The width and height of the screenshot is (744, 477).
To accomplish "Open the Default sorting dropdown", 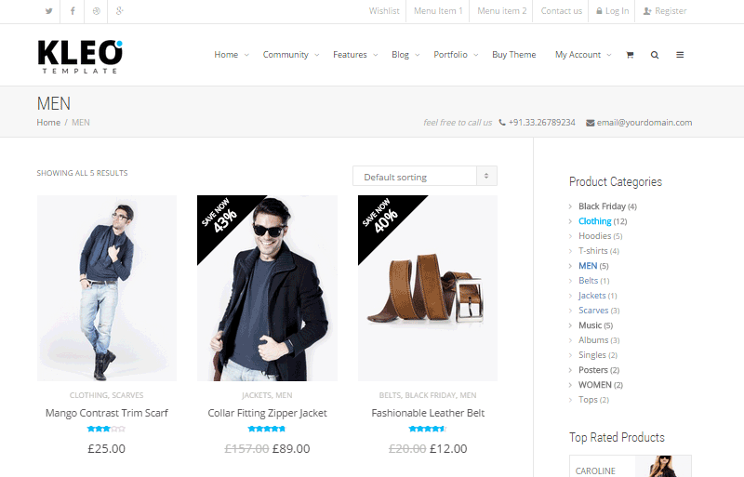I will coord(425,176).
